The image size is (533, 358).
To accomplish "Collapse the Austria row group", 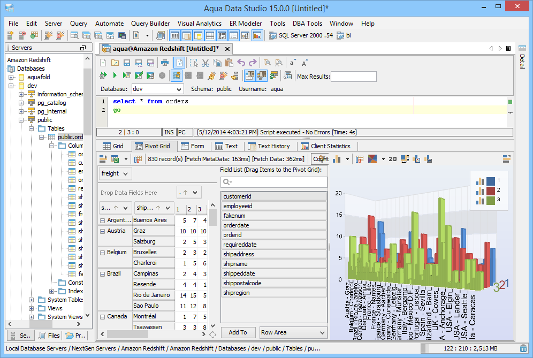I will point(102,231).
